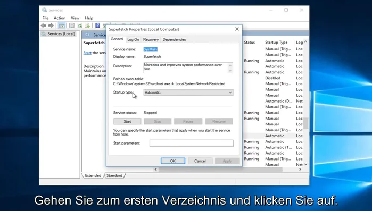372x211 pixels.
Task: Click the horizontal scrollbar left arrow
Action: click(x=155, y=170)
